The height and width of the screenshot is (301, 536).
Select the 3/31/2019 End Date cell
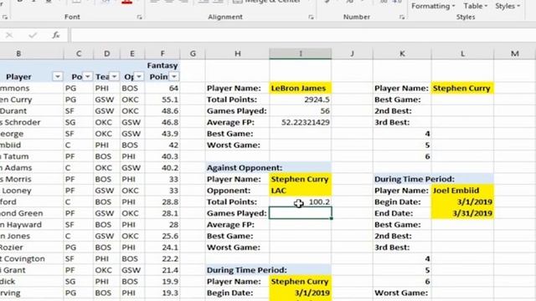pos(462,213)
